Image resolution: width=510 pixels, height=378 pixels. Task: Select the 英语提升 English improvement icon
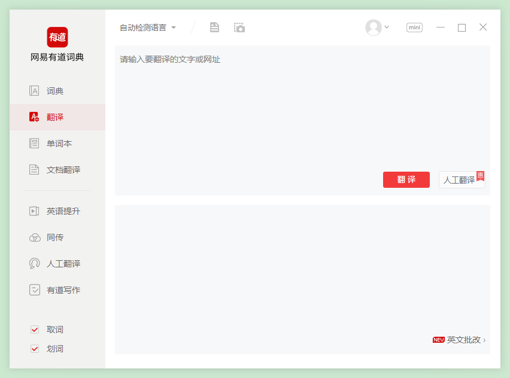[x=34, y=211]
